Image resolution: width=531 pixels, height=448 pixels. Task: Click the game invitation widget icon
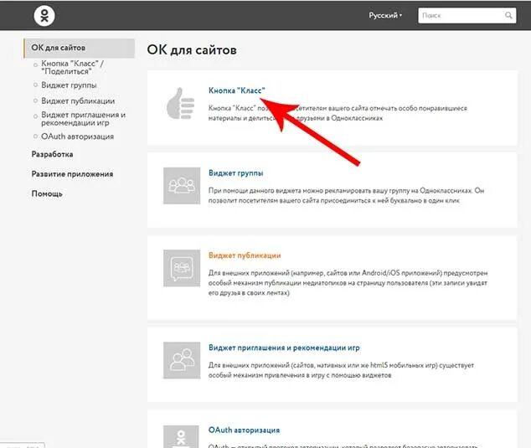click(182, 360)
